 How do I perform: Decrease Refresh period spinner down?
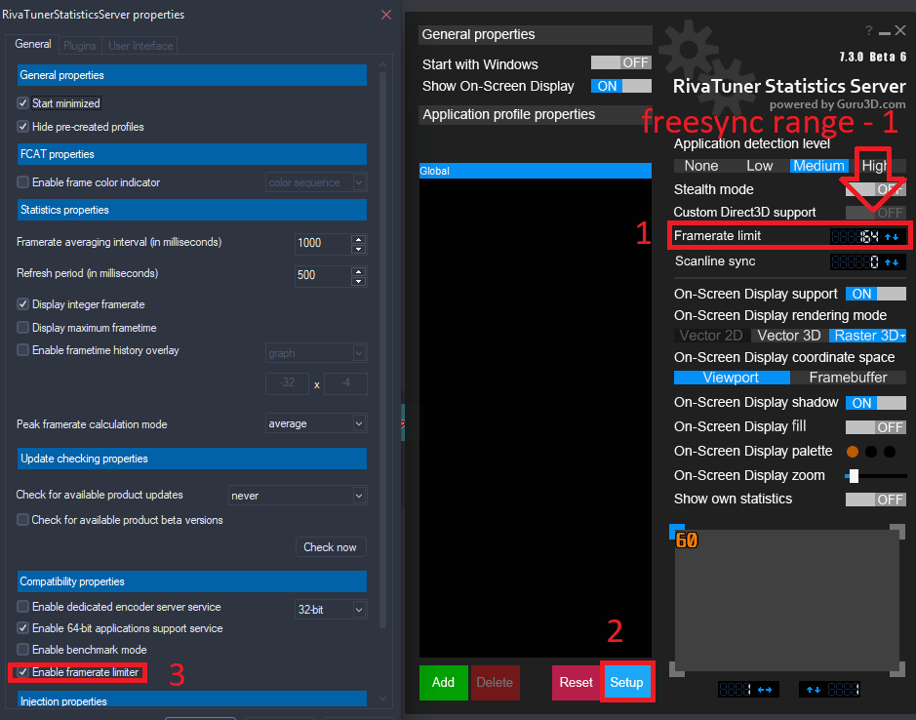pyautogui.click(x=359, y=281)
